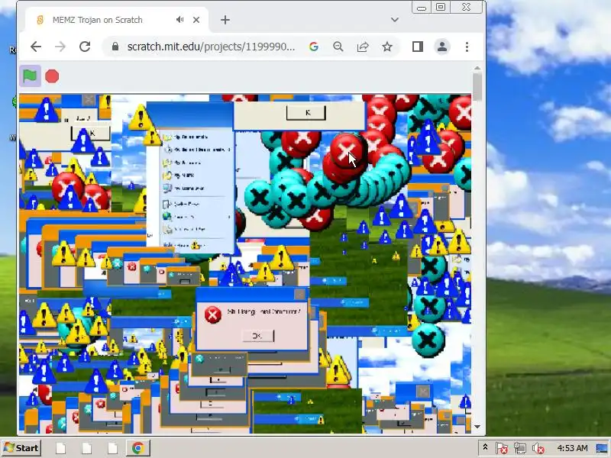Click the Google icon in the address bar

[x=314, y=47]
